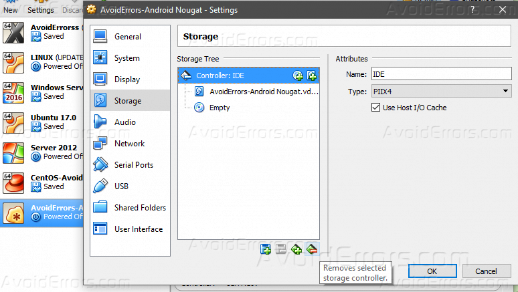This screenshot has width=518, height=292.
Task: Click add hard disk icon on Controller IDE
Action: (311, 76)
